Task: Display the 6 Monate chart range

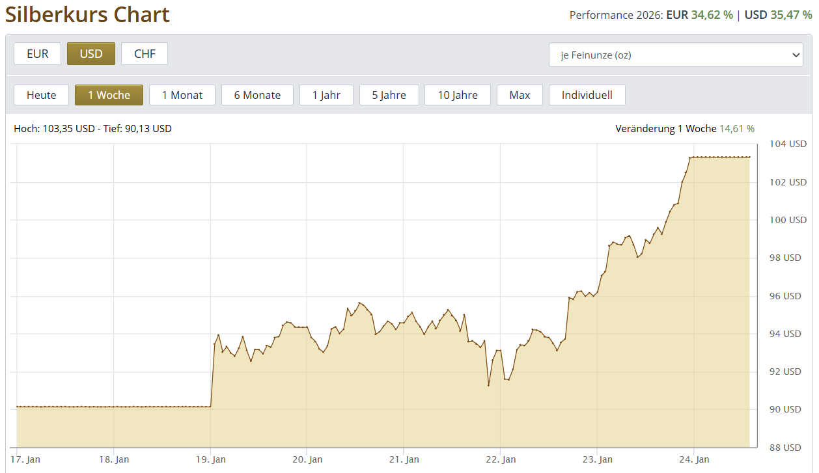Action: (x=257, y=95)
